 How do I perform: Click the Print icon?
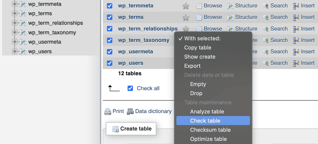pyautogui.click(x=108, y=112)
